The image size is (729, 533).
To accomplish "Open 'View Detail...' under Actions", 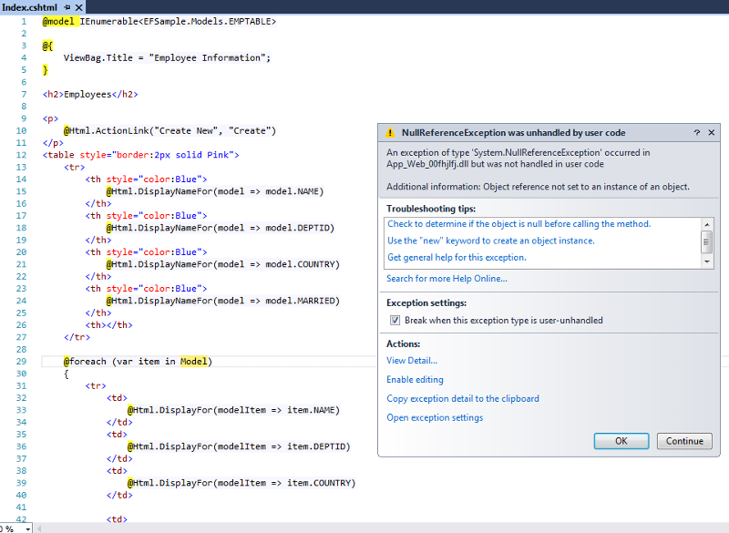I will 411,360.
